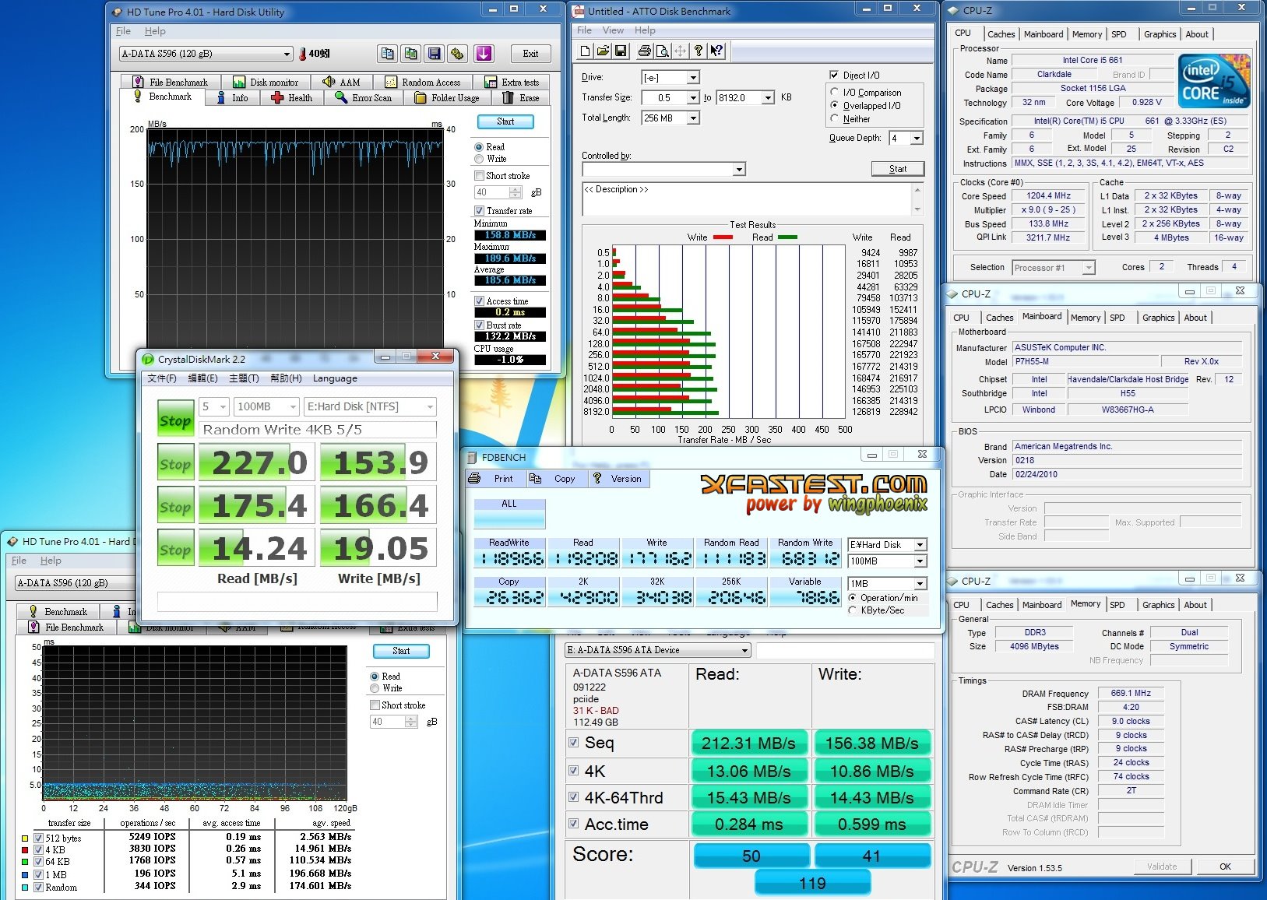Open HD Tune options wrench icon

[x=458, y=54]
